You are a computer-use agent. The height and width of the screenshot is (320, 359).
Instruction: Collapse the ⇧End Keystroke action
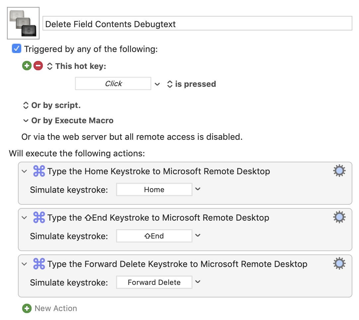pyautogui.click(x=24, y=218)
